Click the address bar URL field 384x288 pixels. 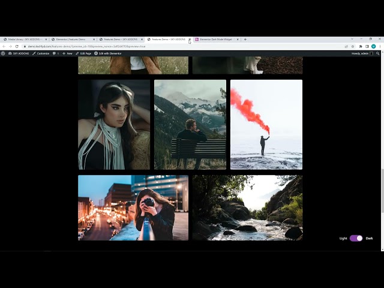pos(184,46)
